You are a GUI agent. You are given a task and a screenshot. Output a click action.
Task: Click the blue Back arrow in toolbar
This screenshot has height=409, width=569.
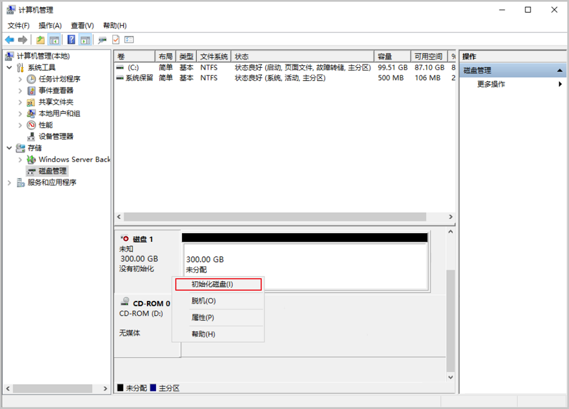[10, 40]
